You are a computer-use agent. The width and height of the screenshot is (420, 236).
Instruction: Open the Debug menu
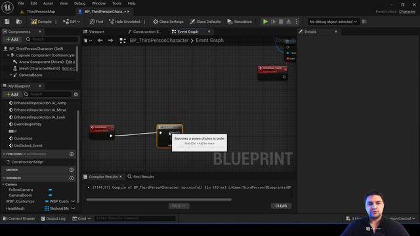click(79, 3)
